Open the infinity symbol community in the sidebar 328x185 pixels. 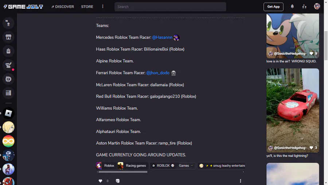click(8, 141)
